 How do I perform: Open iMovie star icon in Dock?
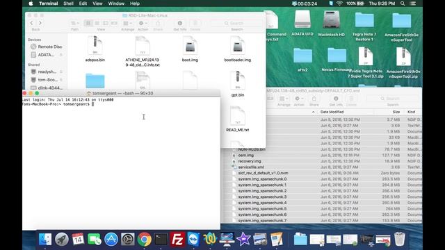[243, 239]
